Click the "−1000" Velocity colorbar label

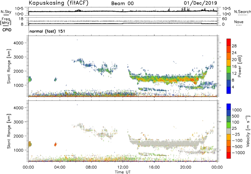238,153
